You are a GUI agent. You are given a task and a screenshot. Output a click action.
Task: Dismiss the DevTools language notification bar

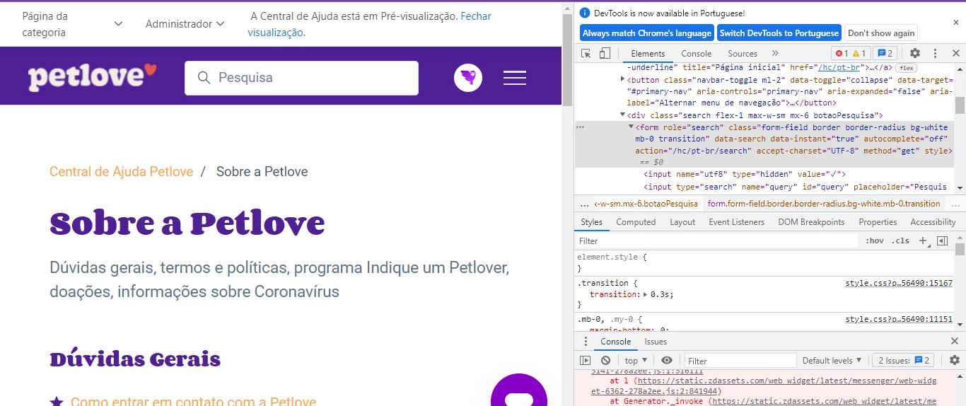[956, 23]
